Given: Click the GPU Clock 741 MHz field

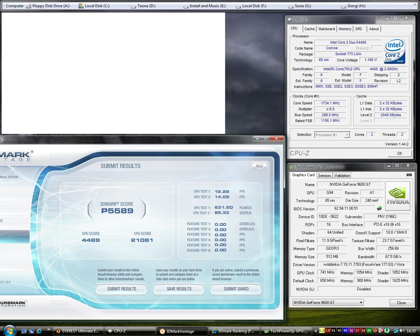Looking at the screenshot, I should tap(327, 273).
